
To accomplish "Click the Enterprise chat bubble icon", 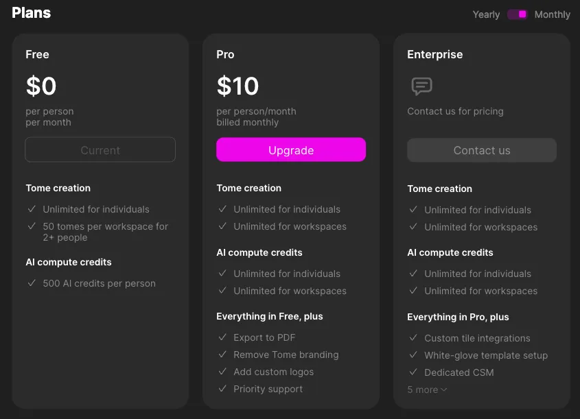I will point(421,86).
